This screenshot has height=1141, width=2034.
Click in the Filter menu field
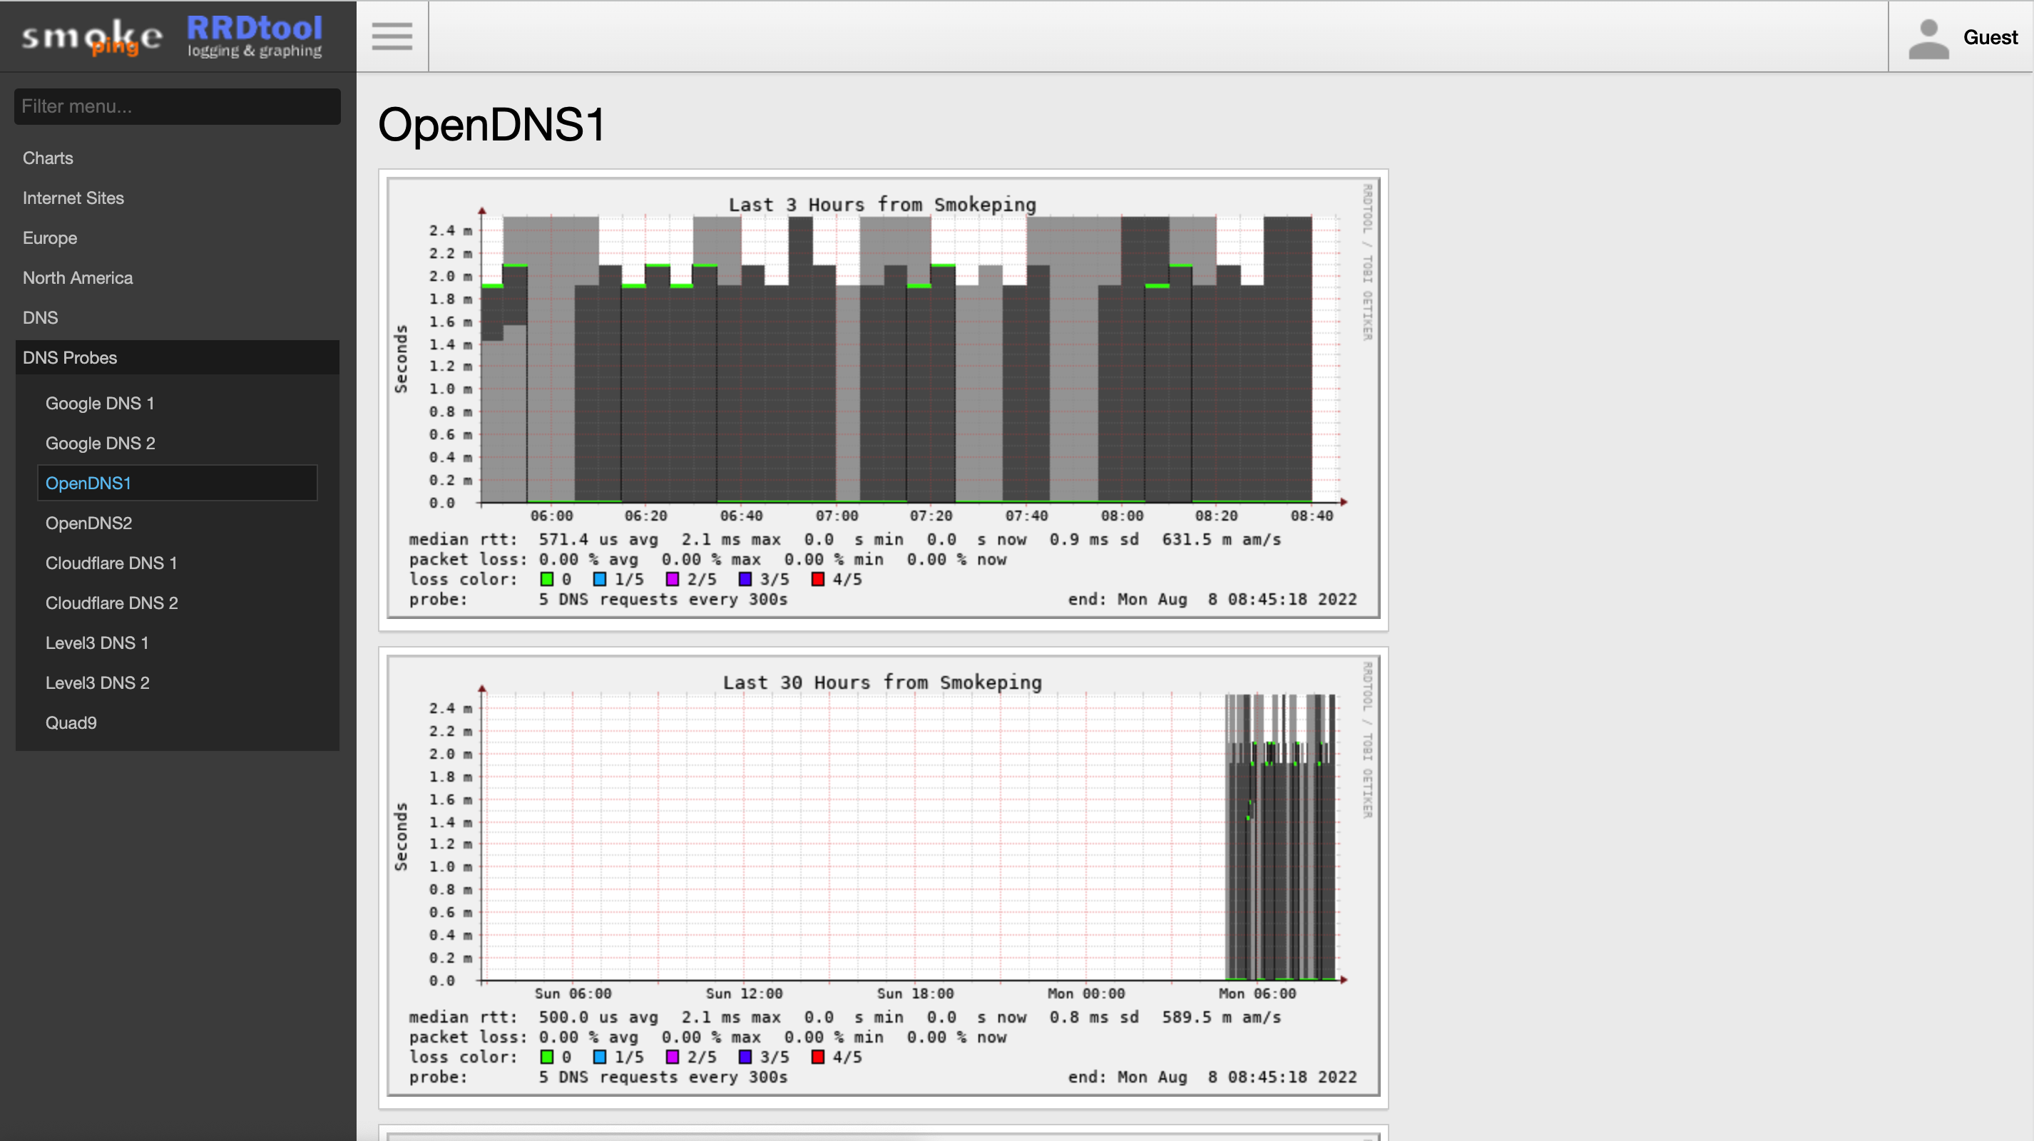[x=177, y=106]
